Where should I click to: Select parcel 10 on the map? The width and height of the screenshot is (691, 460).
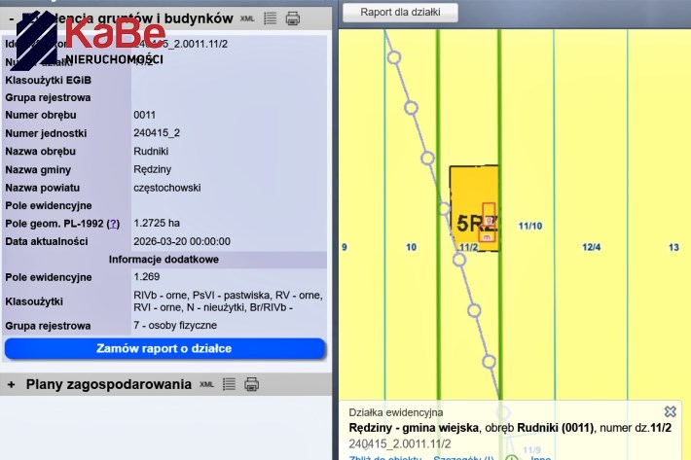412,248
